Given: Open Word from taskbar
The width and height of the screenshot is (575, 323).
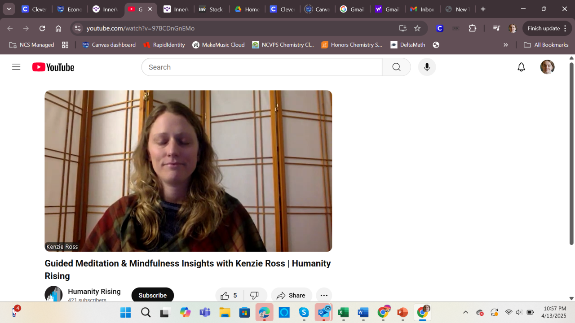Looking at the screenshot, I should pyautogui.click(x=363, y=312).
